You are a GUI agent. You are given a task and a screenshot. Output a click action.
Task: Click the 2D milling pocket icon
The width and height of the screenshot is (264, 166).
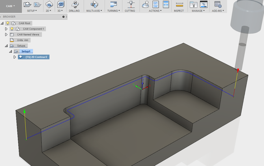pos(49,4)
